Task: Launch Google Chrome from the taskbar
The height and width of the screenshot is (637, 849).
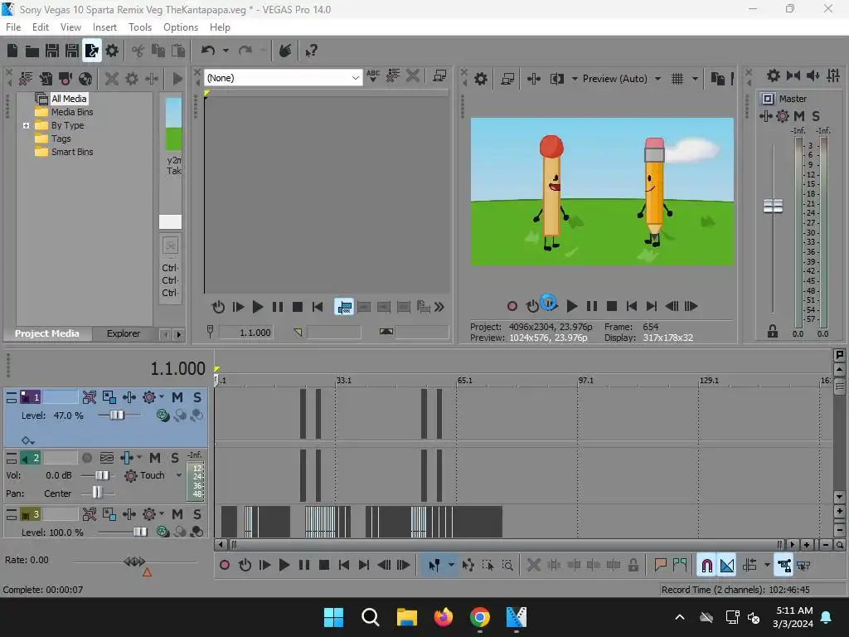Action: 480,617
